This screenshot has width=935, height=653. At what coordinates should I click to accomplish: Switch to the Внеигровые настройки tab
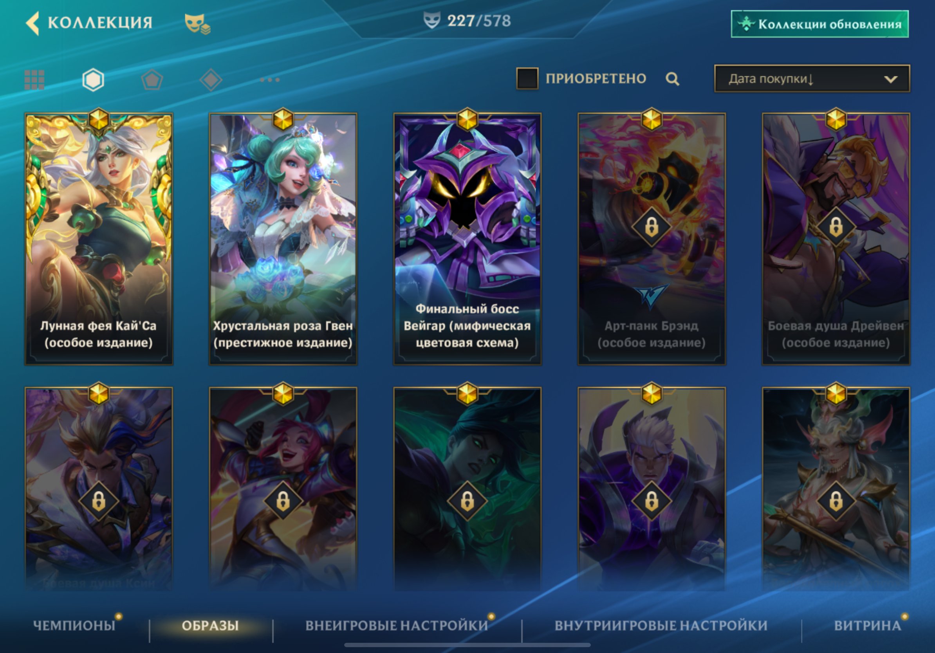pyautogui.click(x=397, y=625)
